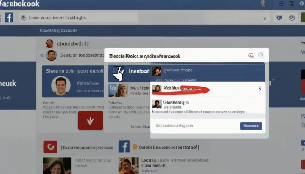Open the bottom-left post photo thumbnail
Screen dimensions: 305x174
57,166
